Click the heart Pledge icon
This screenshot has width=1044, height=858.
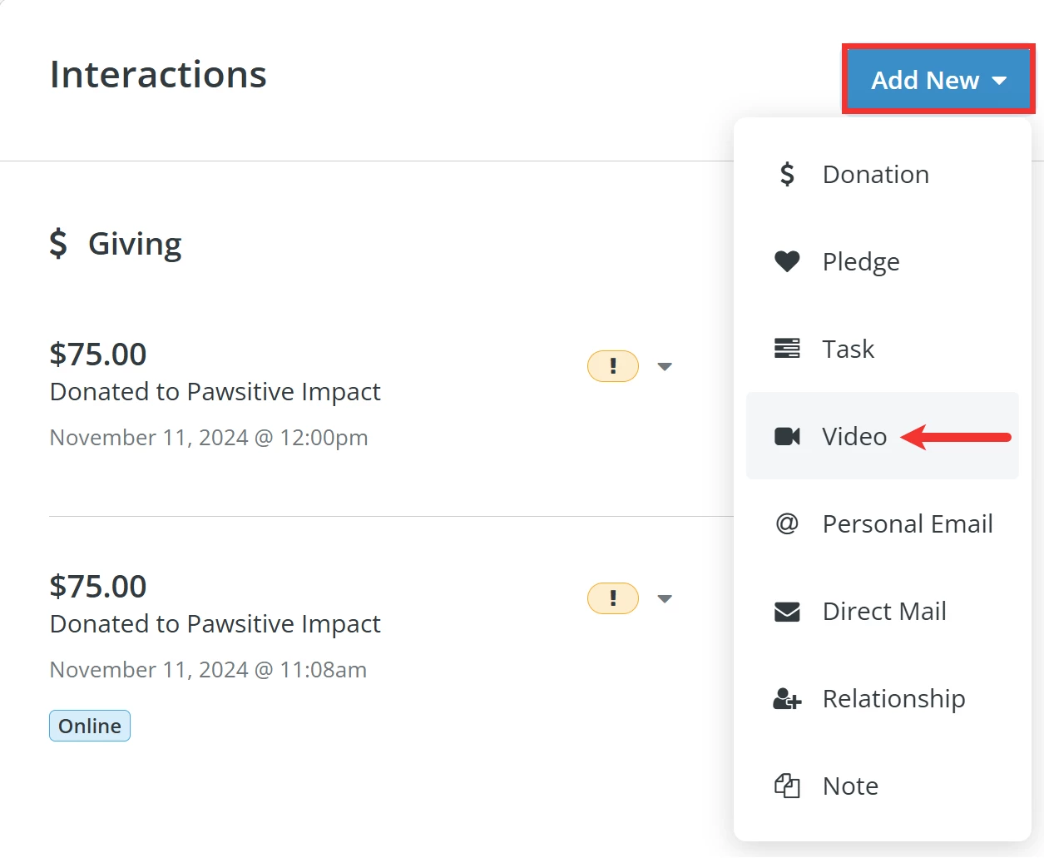(787, 261)
